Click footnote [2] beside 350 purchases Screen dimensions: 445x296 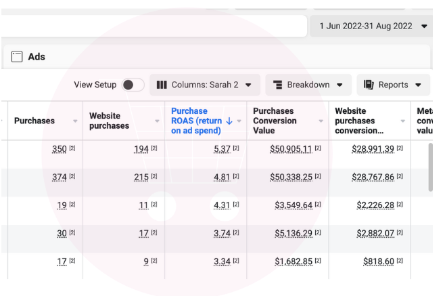tap(72, 148)
